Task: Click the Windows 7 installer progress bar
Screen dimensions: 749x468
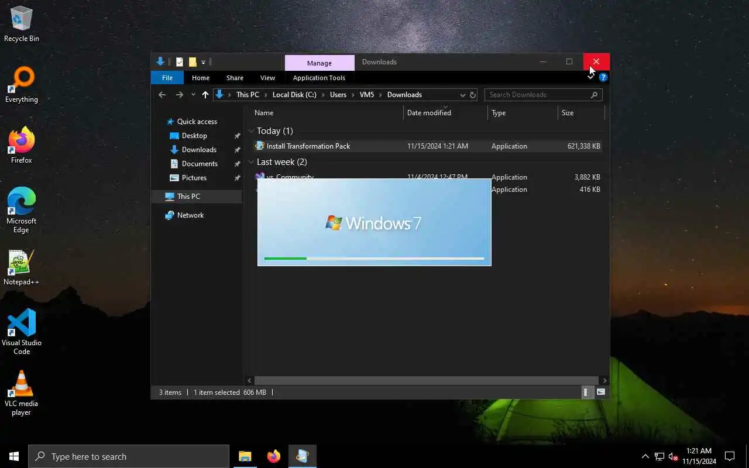Action: 374,258
